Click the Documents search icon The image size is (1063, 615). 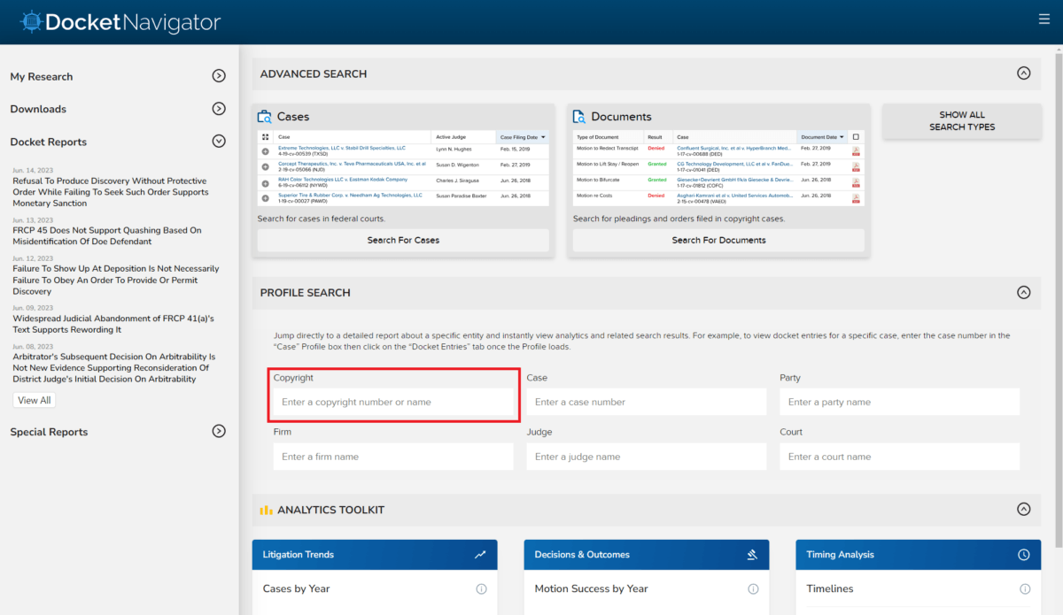[579, 116]
